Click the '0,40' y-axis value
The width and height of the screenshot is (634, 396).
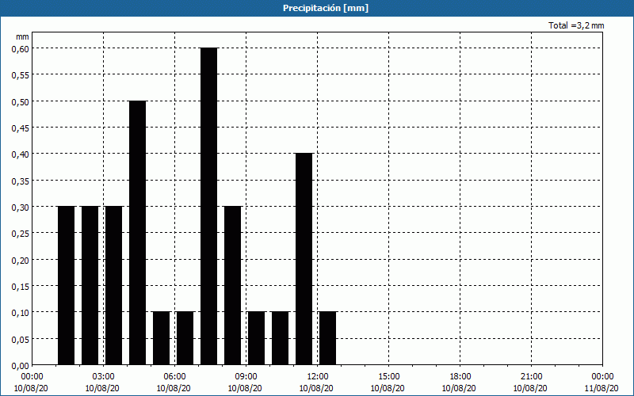point(20,154)
